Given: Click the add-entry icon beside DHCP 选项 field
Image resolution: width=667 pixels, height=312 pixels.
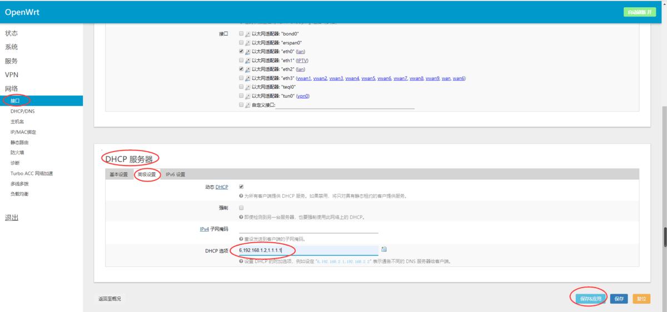Looking at the screenshot, I should pos(384,249).
